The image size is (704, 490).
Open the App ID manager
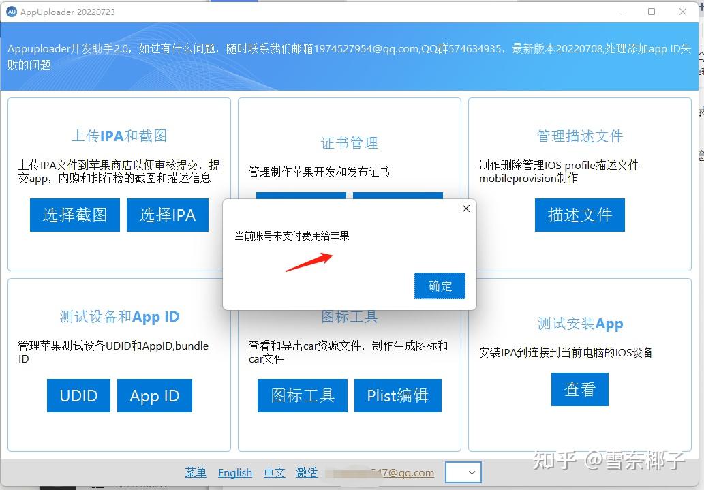click(x=154, y=395)
